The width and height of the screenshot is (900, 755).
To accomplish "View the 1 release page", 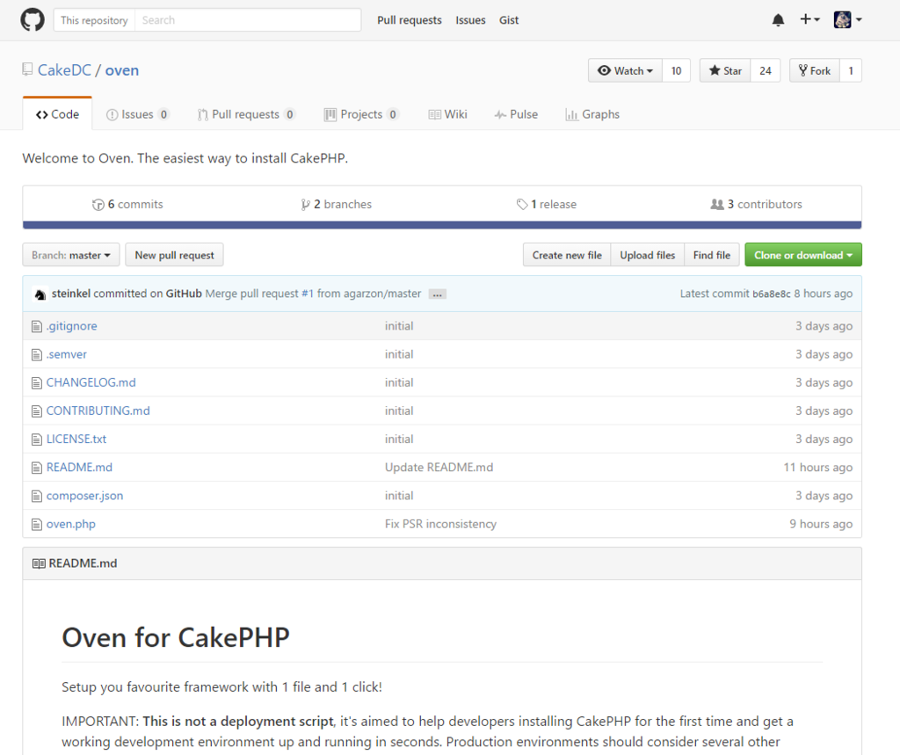I will [547, 205].
